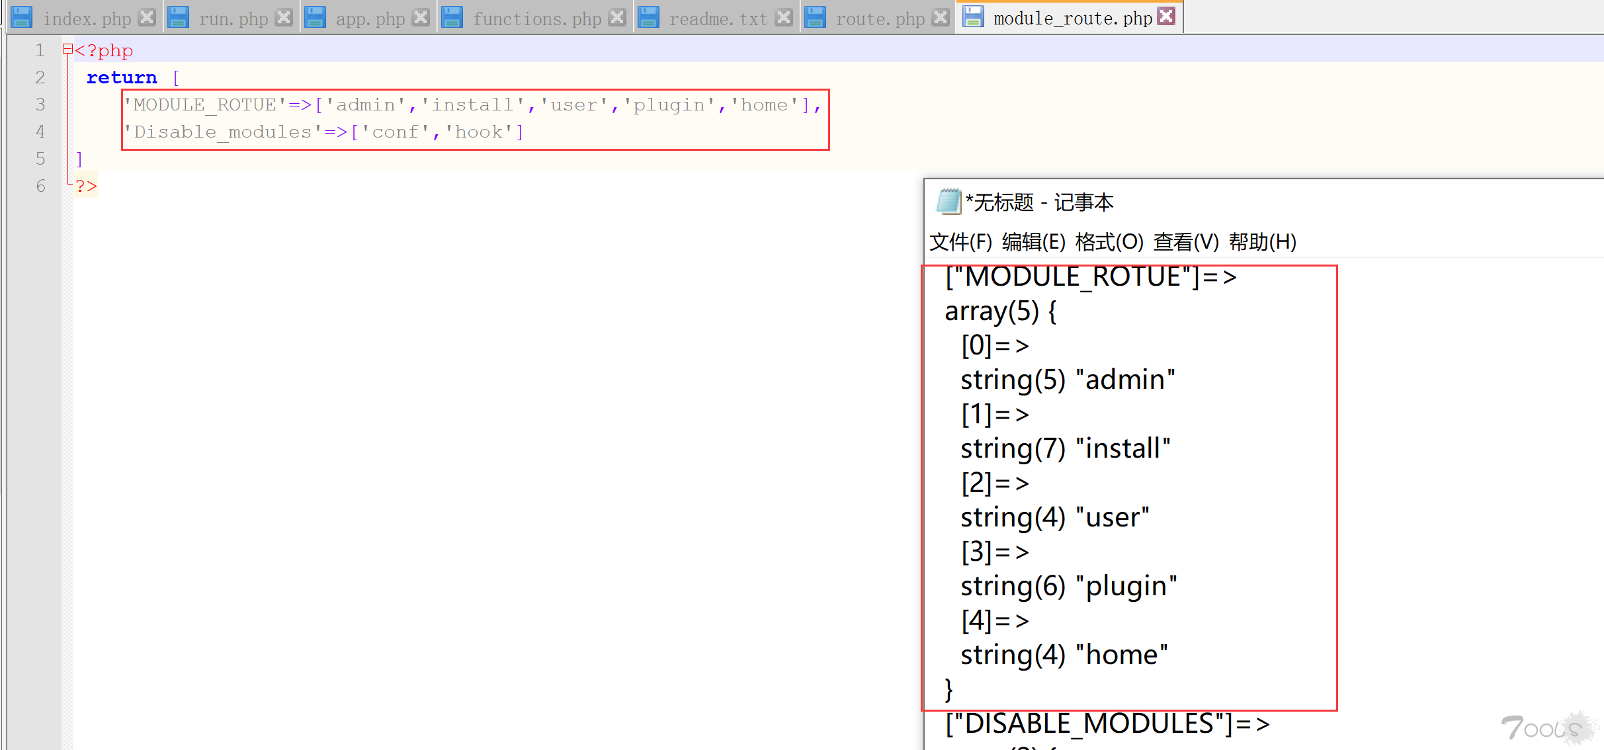Switch to the readme.txt tab
Image resolution: width=1604 pixels, height=750 pixels.
(718, 19)
